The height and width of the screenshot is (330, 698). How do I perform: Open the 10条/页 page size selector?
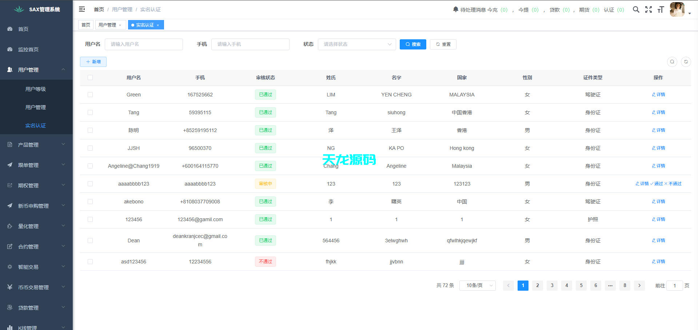477,286
